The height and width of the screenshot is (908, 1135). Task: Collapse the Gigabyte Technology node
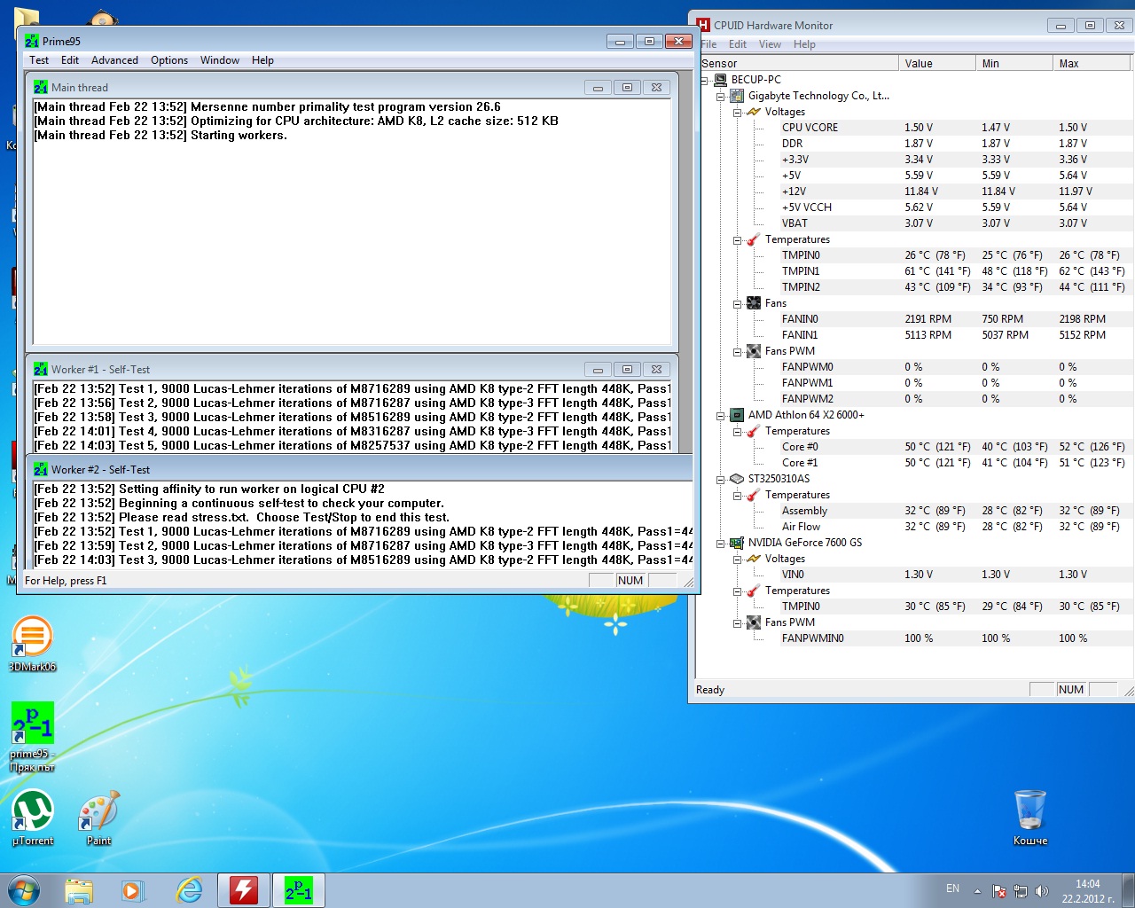point(721,96)
